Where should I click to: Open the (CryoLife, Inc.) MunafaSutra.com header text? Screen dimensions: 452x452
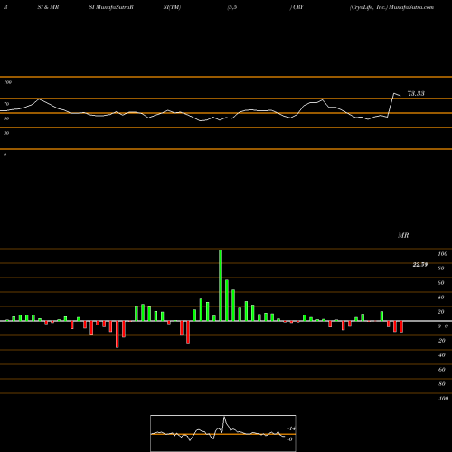[391, 7]
